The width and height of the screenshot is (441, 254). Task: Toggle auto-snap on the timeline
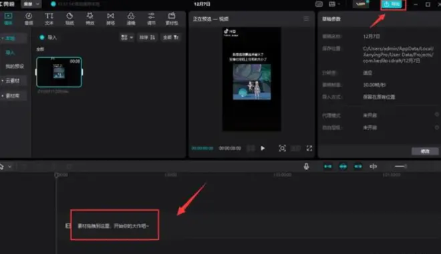(x=343, y=167)
